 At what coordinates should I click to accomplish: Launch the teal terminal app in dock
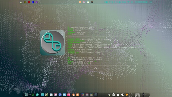pyautogui.click(x=42, y=95)
